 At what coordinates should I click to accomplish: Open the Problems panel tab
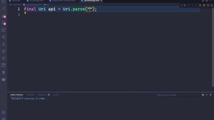coord(42,95)
